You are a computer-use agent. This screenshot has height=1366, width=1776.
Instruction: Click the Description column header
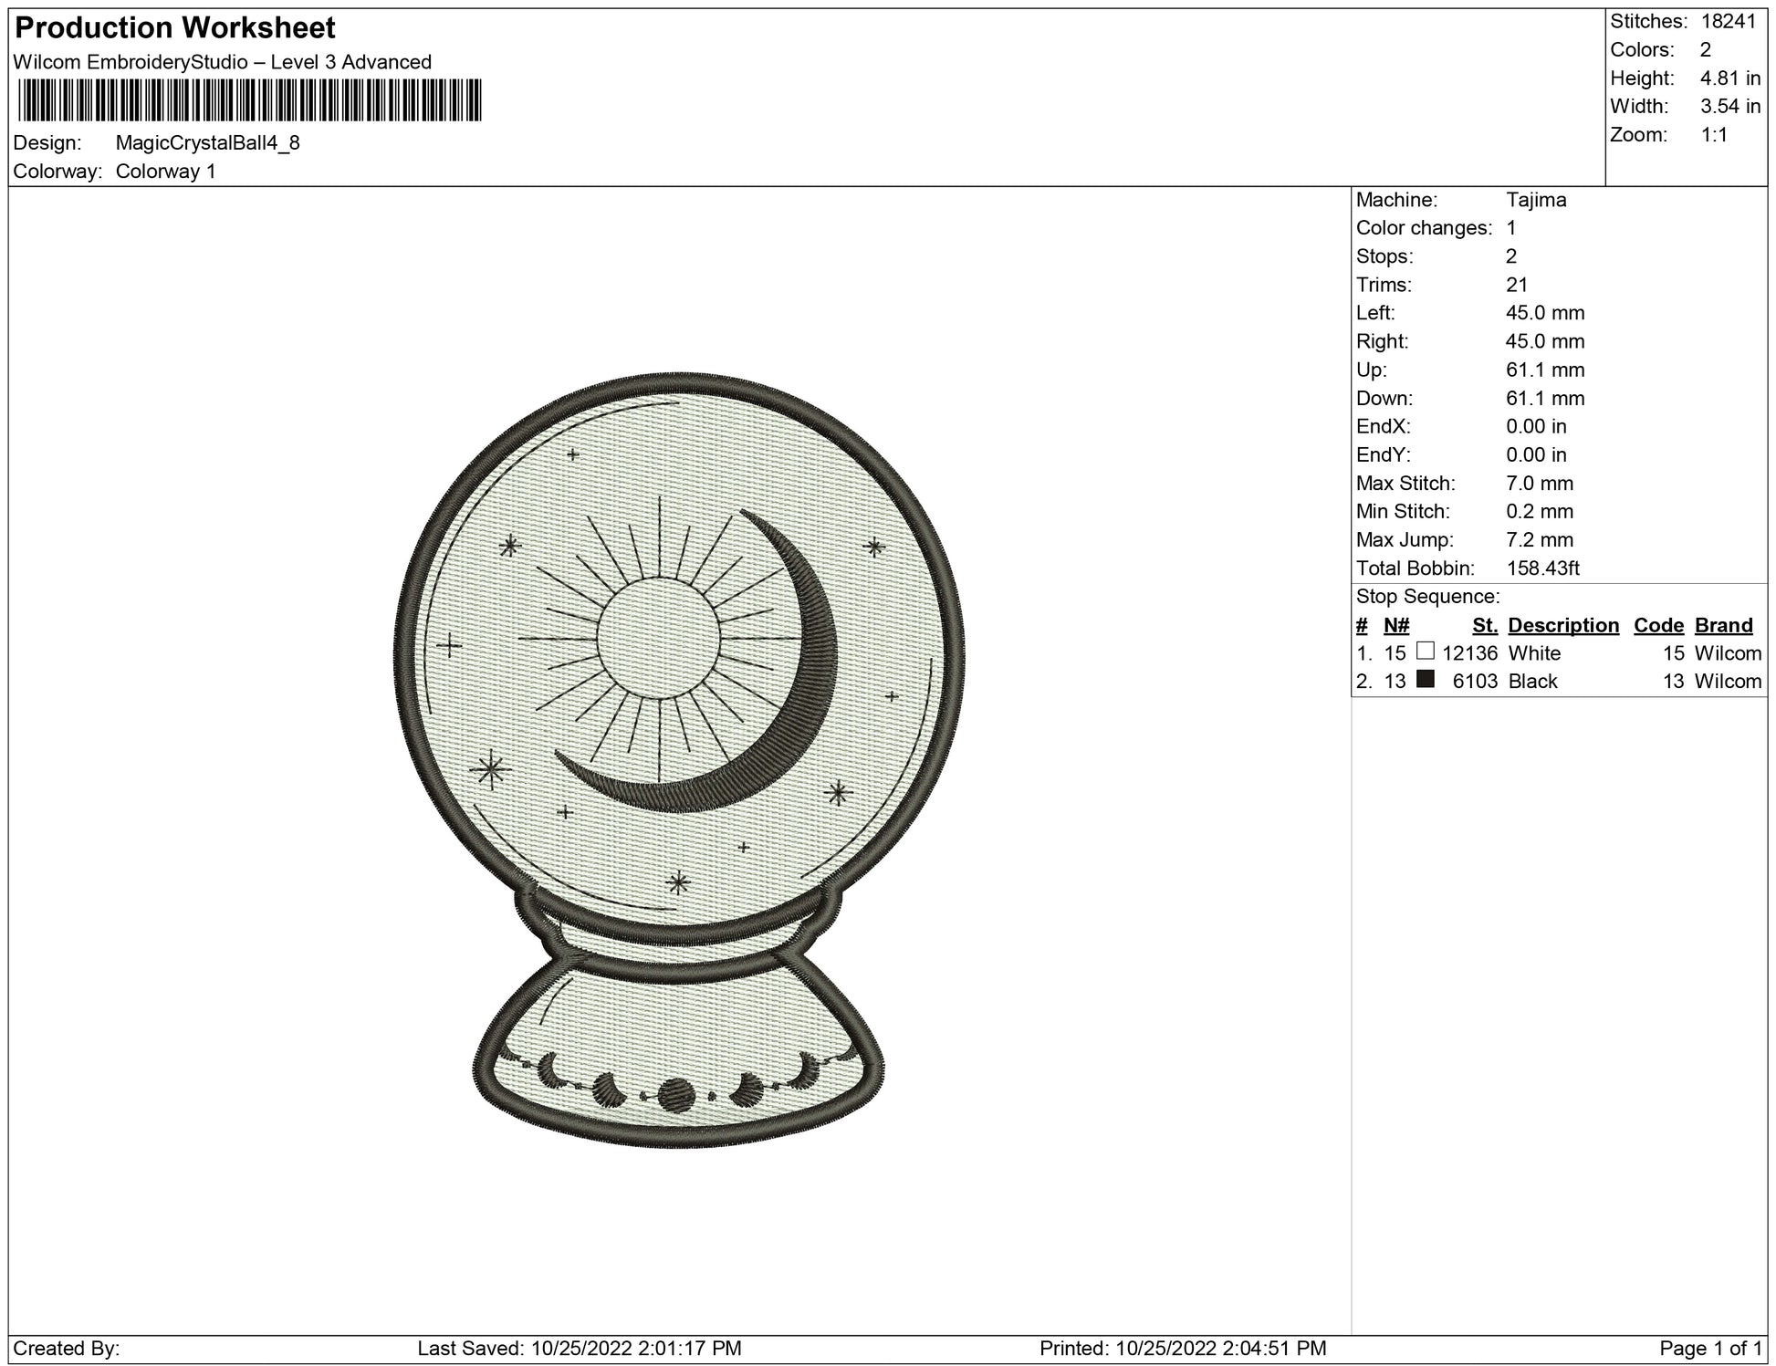pos(1563,625)
